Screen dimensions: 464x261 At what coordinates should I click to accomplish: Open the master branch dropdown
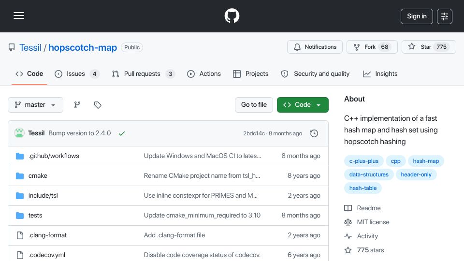pyautogui.click(x=35, y=105)
